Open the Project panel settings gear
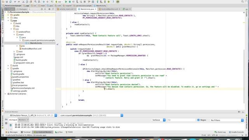249x140 pixels. [49, 9]
